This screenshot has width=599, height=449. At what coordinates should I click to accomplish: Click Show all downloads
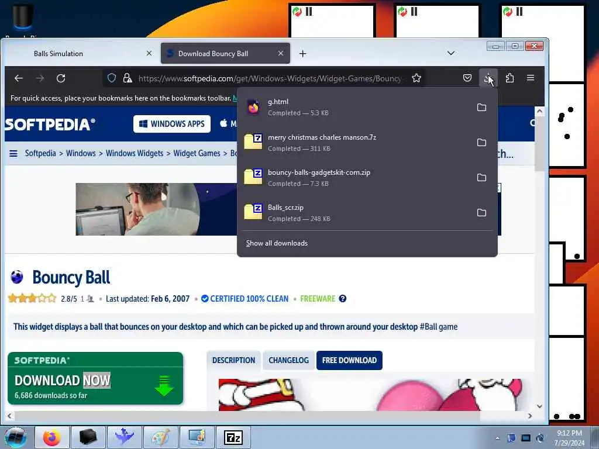(277, 243)
